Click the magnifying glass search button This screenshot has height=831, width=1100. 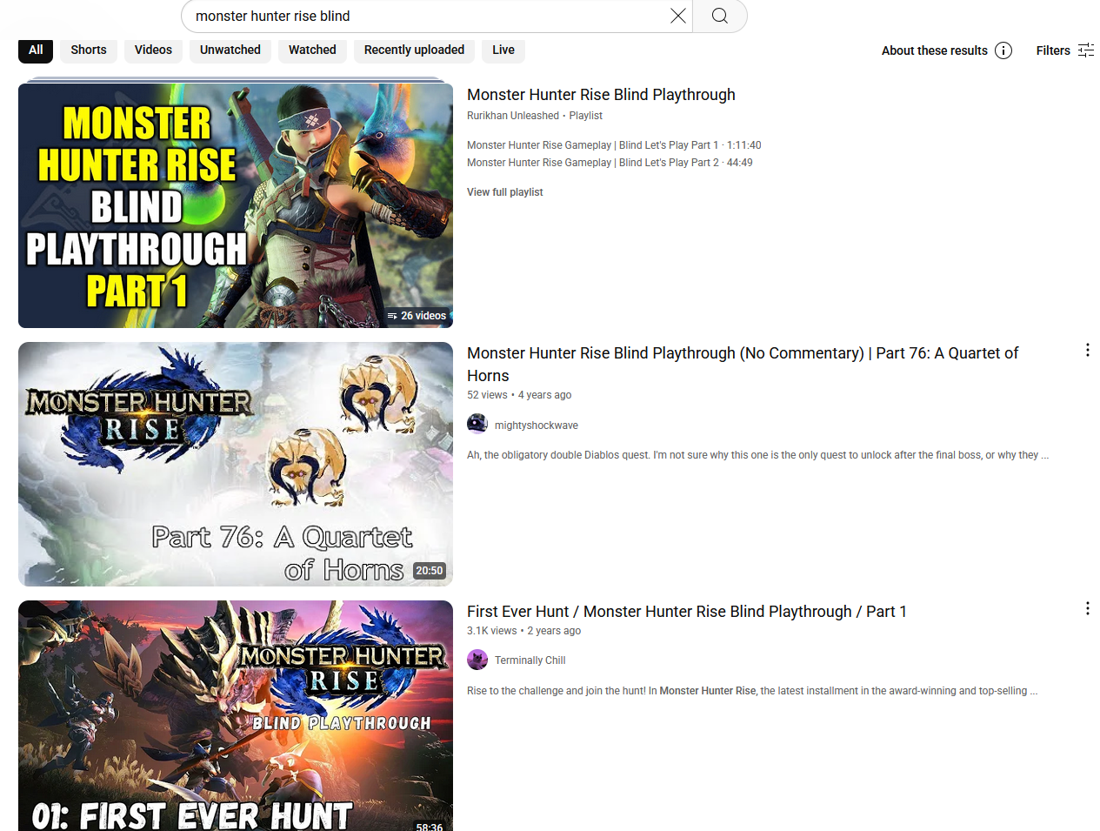coord(720,16)
